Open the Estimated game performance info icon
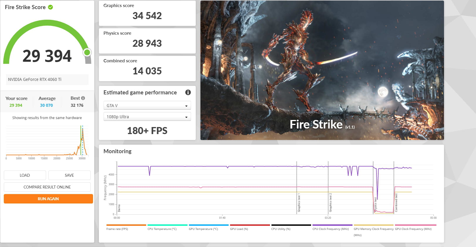This screenshot has height=247, width=476. tap(188, 92)
